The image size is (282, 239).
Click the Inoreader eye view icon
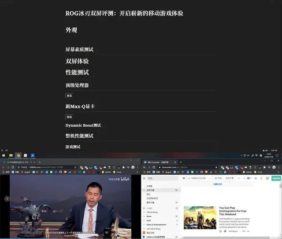256,178
